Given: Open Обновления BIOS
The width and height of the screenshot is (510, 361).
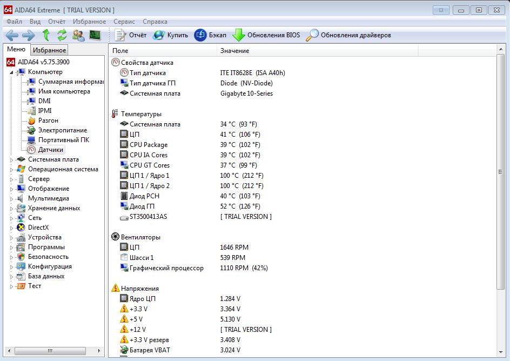Looking at the screenshot, I should [x=266, y=35].
